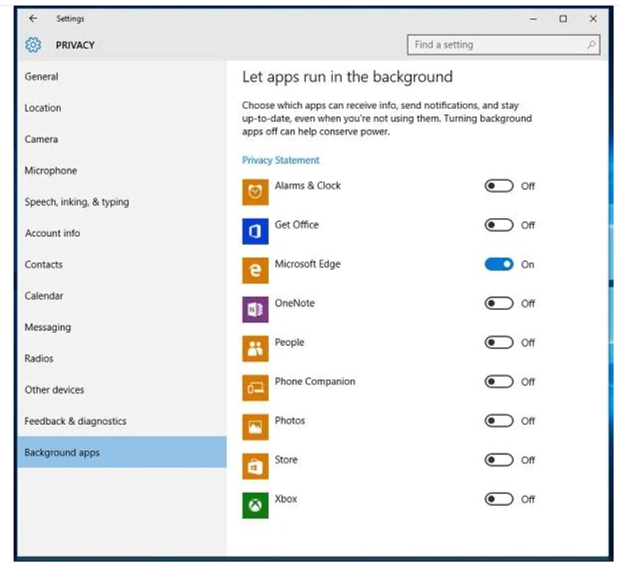Enable the Store background toggle
Image resolution: width=620 pixels, height=568 pixels.
click(x=499, y=460)
